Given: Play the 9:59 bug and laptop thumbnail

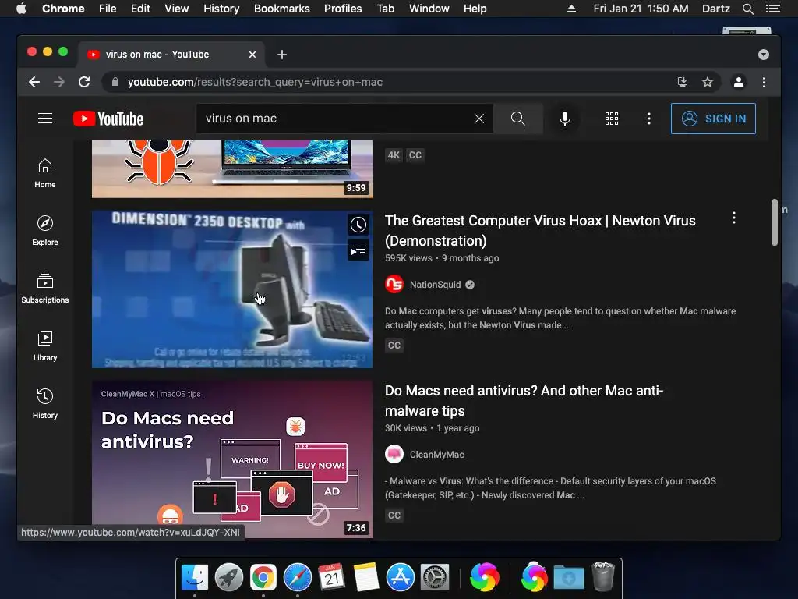Looking at the screenshot, I should (x=232, y=168).
